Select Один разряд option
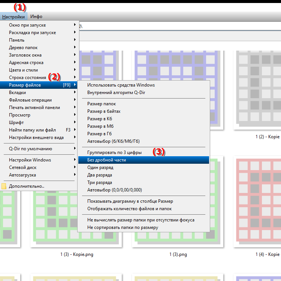The height and width of the screenshot is (281, 281). pyautogui.click(x=143, y=167)
